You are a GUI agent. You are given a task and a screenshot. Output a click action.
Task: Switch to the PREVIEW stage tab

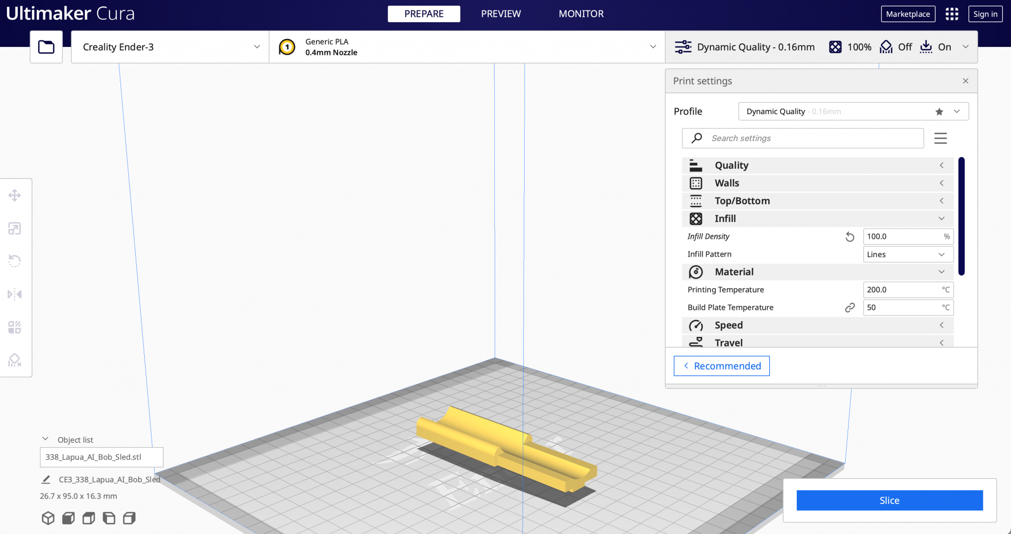point(501,14)
